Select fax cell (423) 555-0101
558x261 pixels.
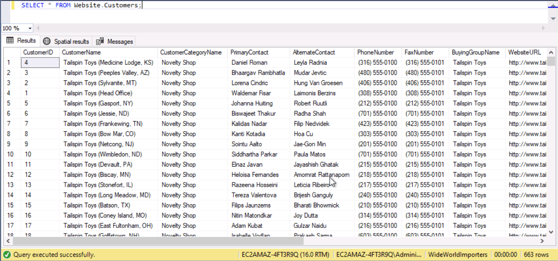coord(425,124)
